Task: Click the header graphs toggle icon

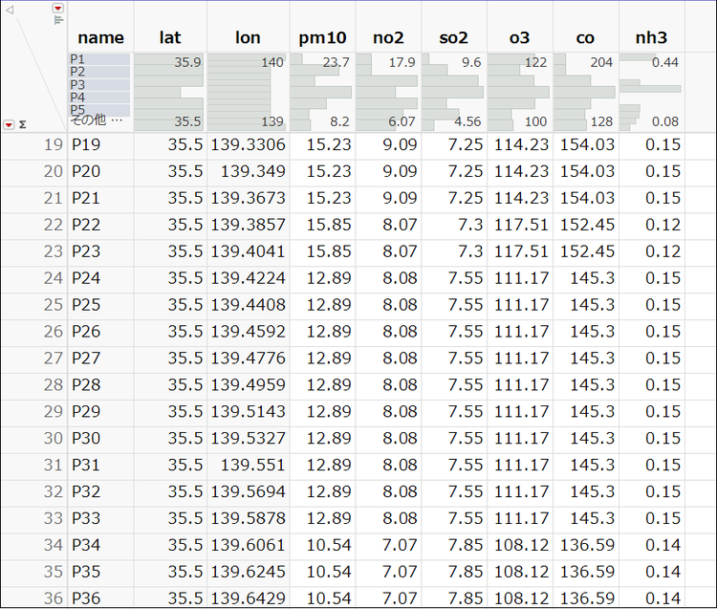Action: (58, 20)
